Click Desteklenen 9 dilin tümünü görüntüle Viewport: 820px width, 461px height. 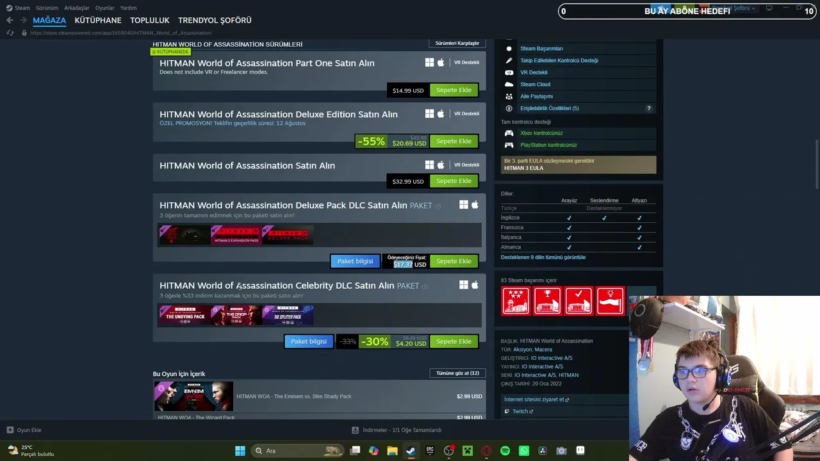coord(543,257)
